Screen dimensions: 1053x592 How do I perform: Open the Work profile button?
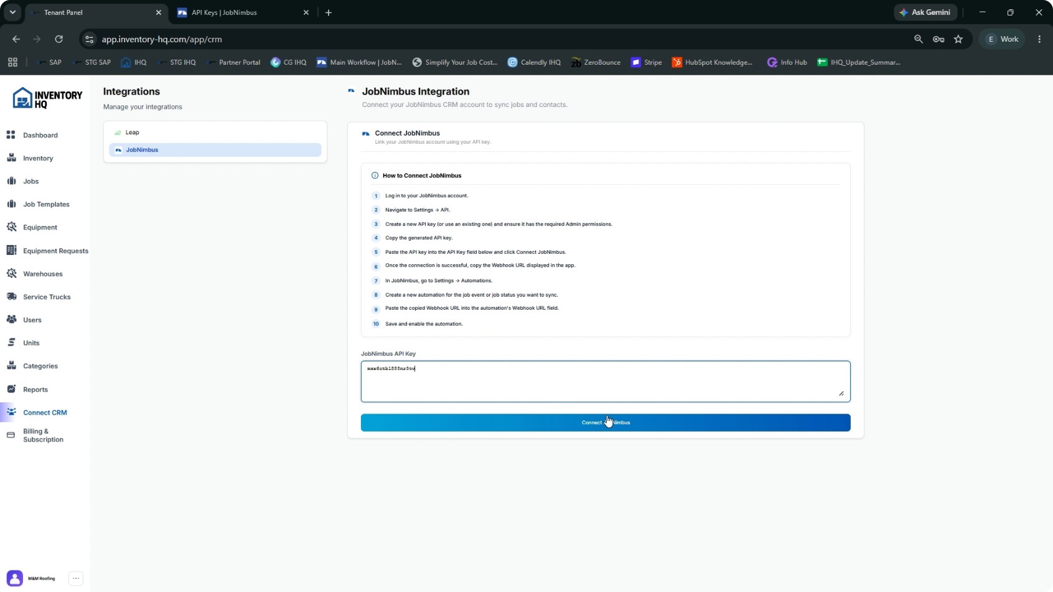[x=1003, y=39]
